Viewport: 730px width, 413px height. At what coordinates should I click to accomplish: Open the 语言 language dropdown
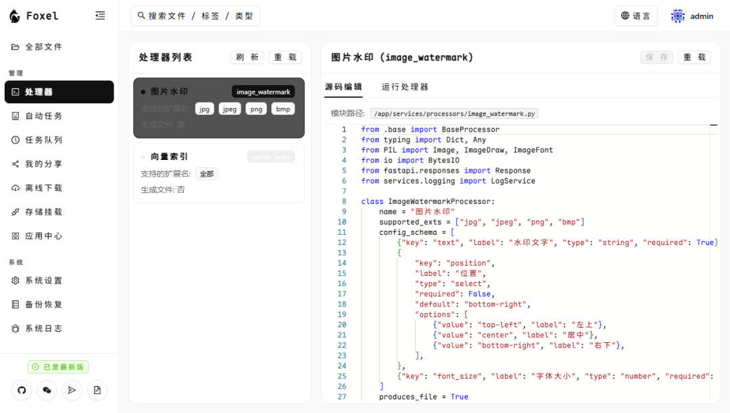pos(635,16)
